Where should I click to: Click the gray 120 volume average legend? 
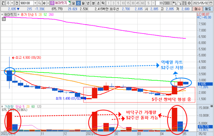tap(39, 106)
